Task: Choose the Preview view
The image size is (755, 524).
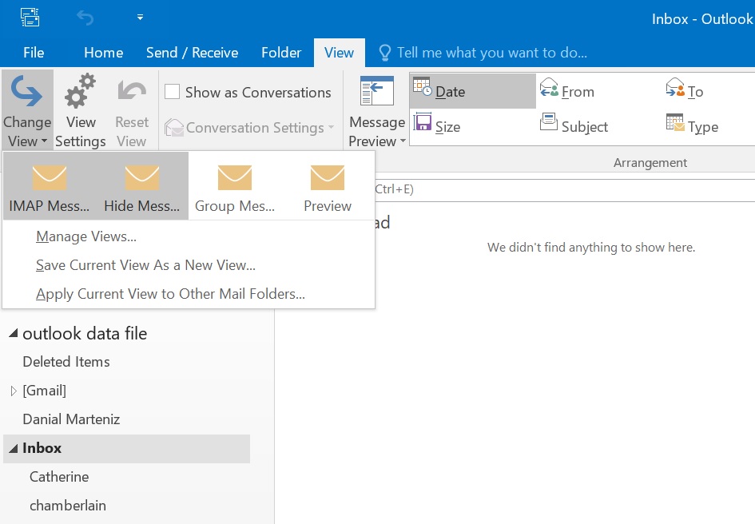Action: click(328, 186)
